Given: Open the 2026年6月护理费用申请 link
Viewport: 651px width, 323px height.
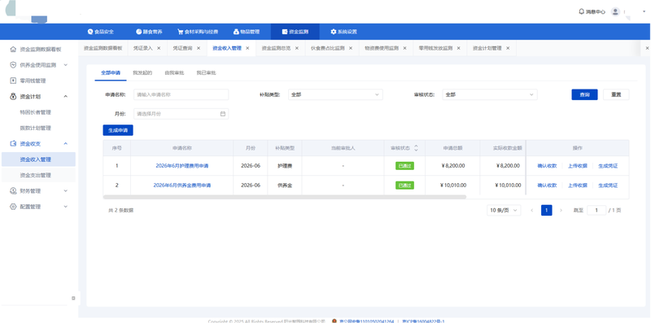Looking at the screenshot, I should (x=181, y=166).
